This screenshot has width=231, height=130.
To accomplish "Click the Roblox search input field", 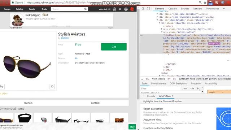I will [x=67, y=9].
